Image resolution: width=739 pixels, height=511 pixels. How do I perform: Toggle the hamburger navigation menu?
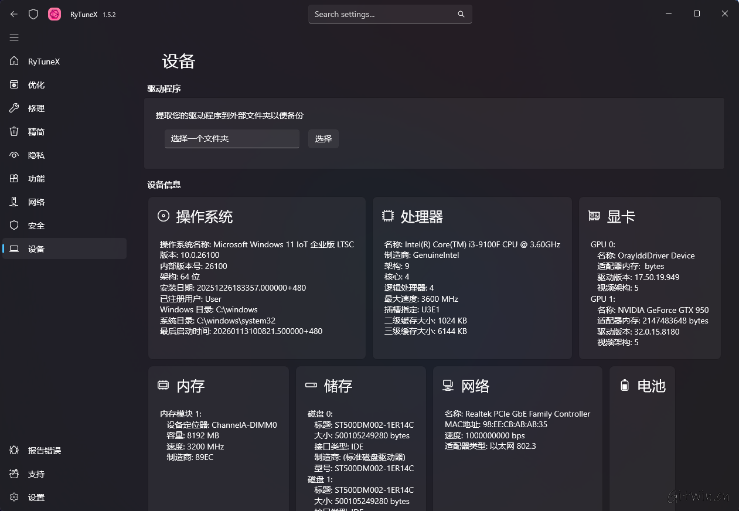(x=14, y=38)
